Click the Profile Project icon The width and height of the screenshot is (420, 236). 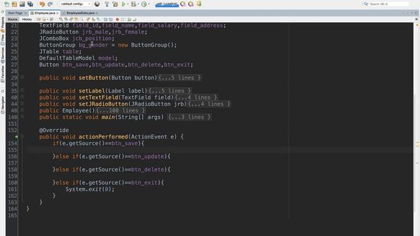click(144, 4)
